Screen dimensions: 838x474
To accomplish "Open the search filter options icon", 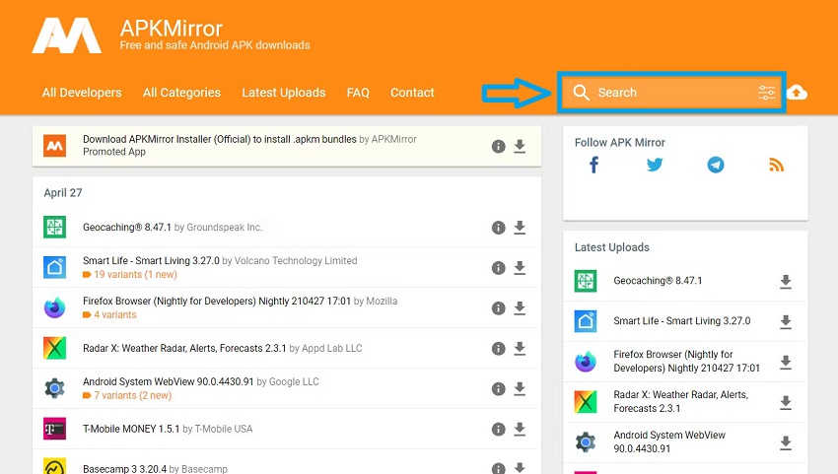I will [766, 93].
